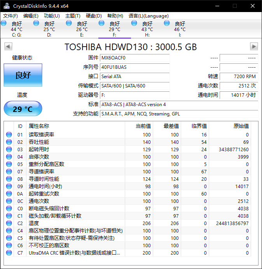Click status orb of attribute 04 启停次数
The height and width of the screenshot is (269, 262).
(x=9, y=157)
